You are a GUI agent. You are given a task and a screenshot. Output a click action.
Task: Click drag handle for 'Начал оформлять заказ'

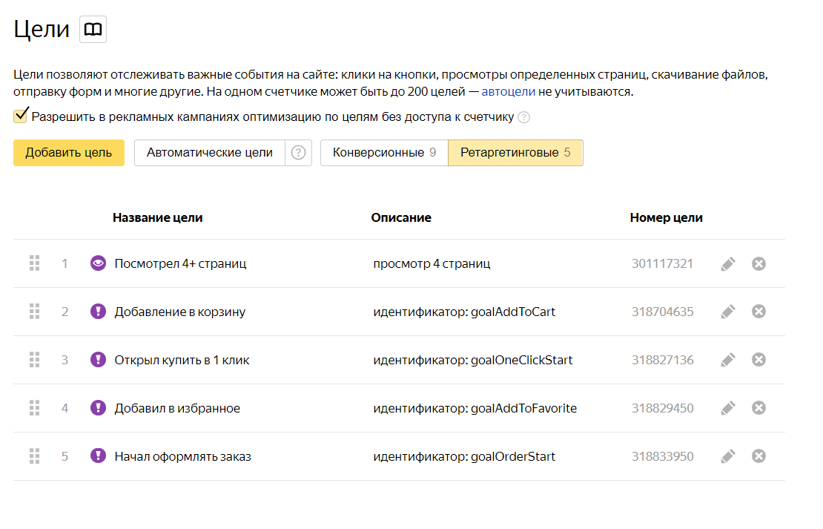click(34, 456)
